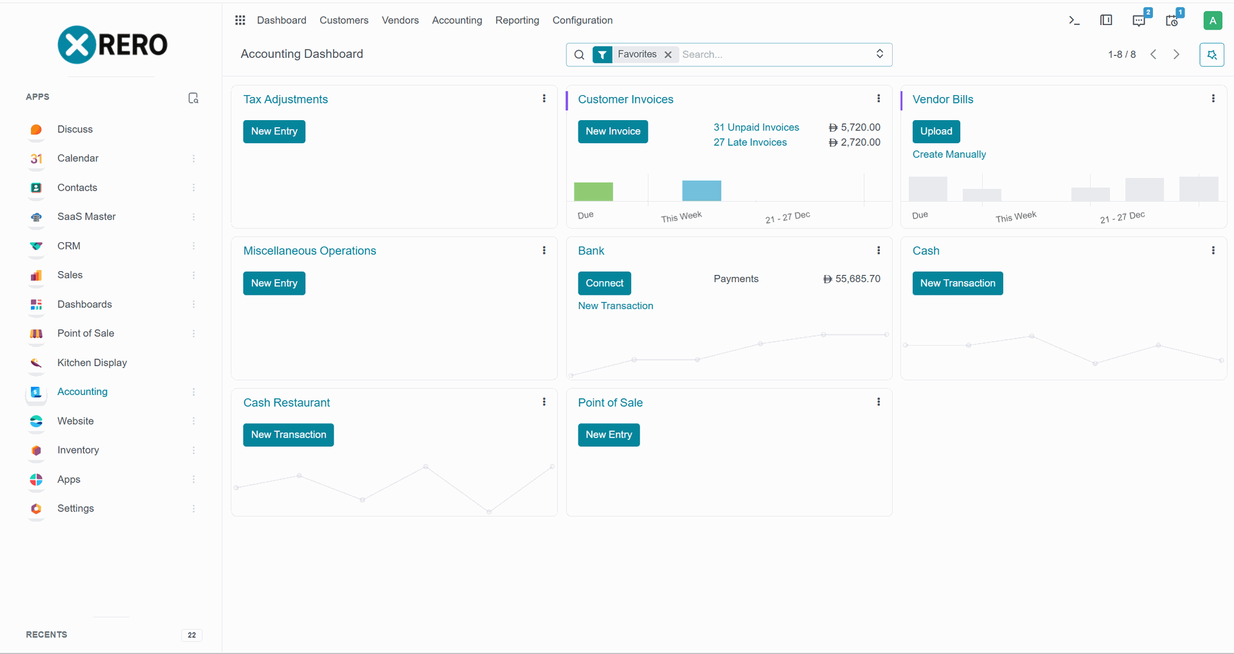Open Customer Invoices card kebab menu
This screenshot has width=1234, height=654.
[879, 99]
